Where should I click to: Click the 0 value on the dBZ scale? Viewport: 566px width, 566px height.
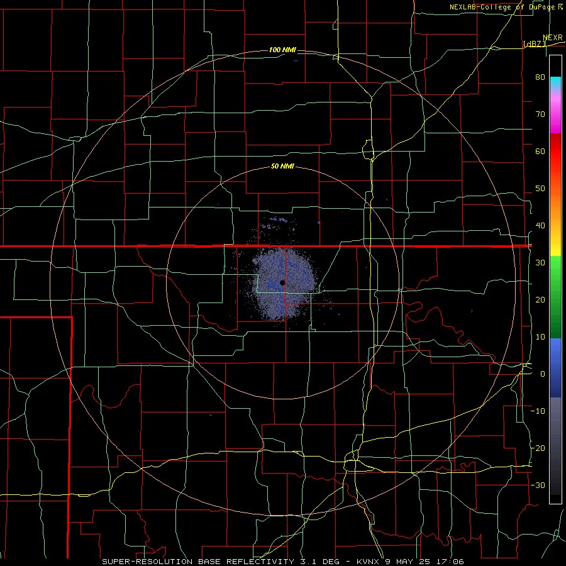pyautogui.click(x=543, y=374)
